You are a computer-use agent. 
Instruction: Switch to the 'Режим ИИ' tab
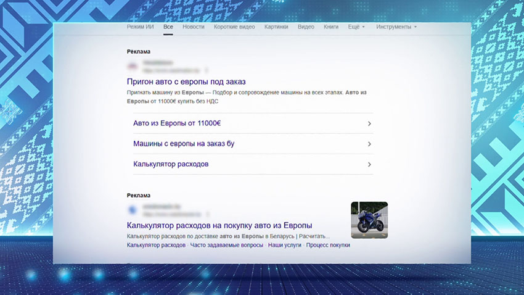[x=140, y=27]
